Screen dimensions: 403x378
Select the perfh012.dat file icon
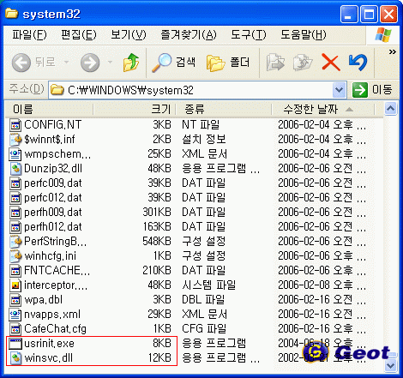pos(15,227)
